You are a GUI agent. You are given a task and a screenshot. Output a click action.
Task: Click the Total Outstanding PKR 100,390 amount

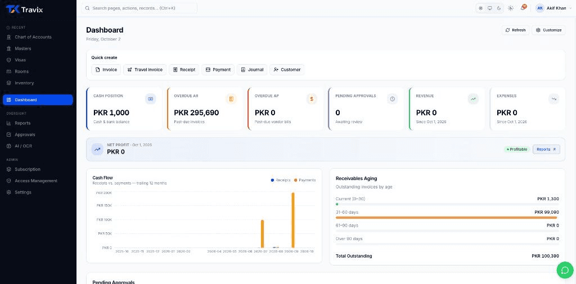point(545,256)
